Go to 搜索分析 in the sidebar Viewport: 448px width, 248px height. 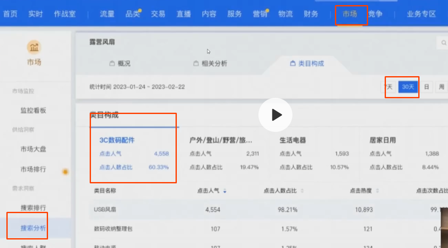pyautogui.click(x=33, y=228)
